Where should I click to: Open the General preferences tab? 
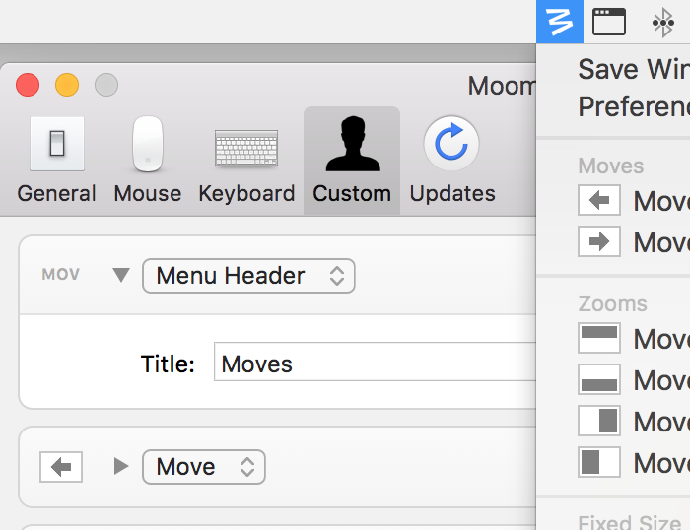(x=56, y=161)
